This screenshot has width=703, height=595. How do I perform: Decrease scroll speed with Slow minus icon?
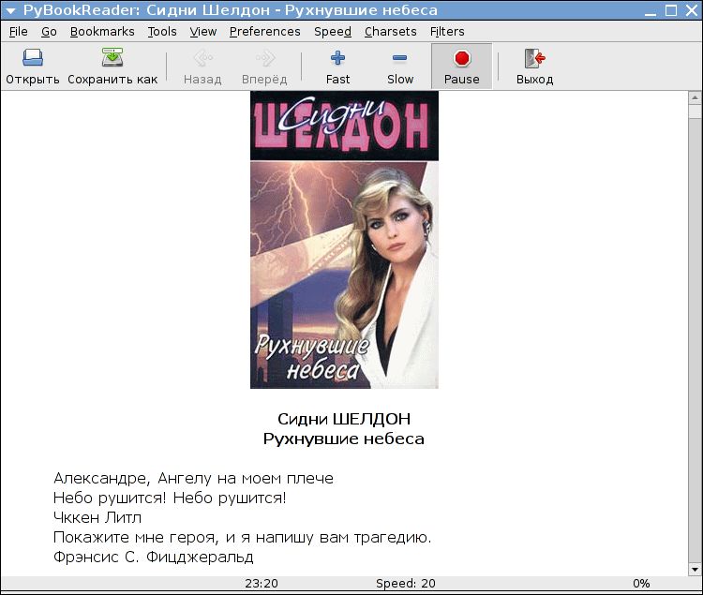coord(400,59)
